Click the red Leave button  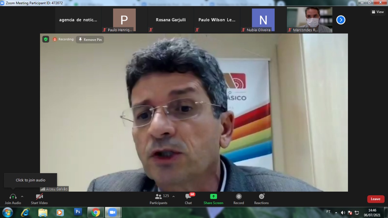376,199
